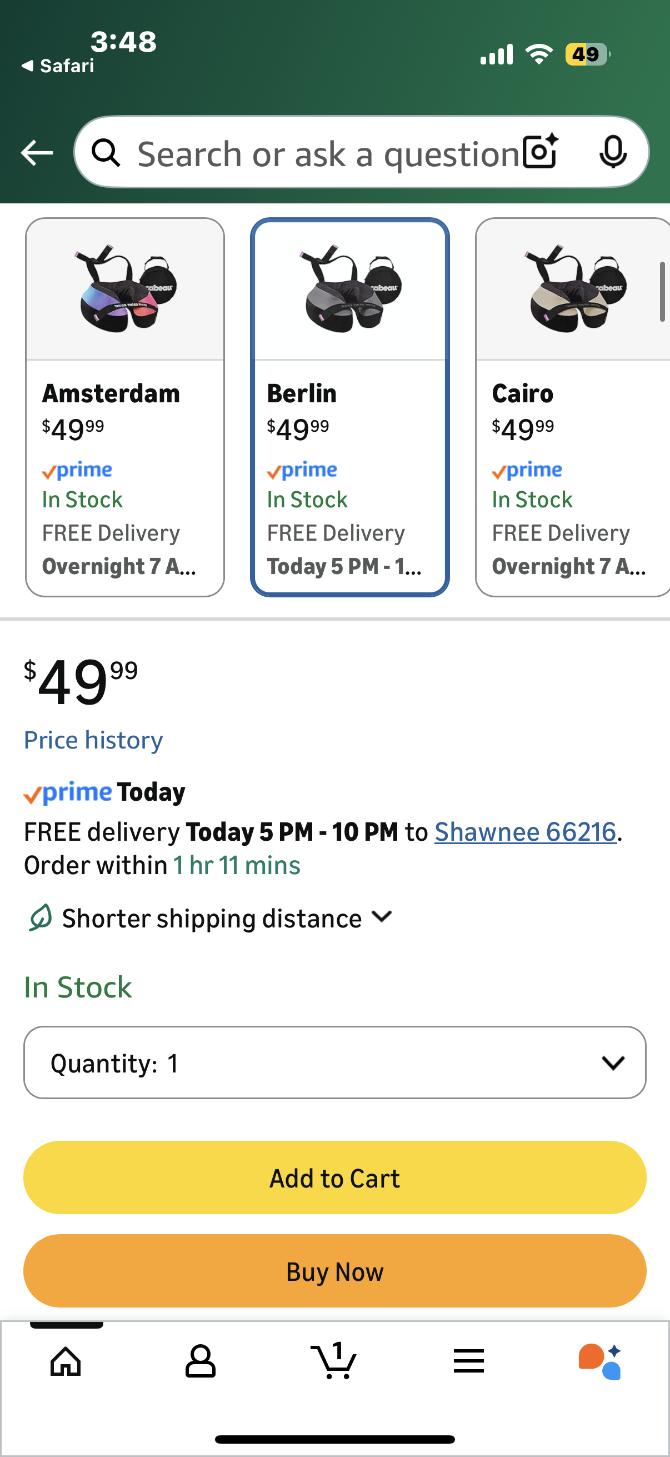
Task: Open the Quantity dropdown
Action: coord(334,1062)
